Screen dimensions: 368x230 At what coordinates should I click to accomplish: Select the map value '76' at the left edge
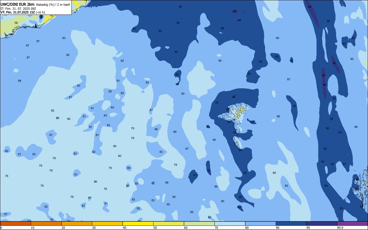click(x=7, y=176)
